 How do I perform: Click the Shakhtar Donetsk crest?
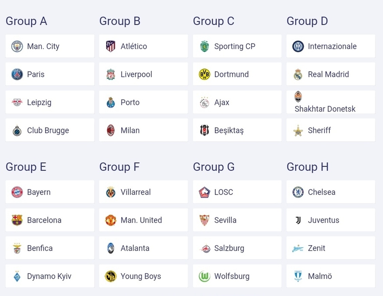[x=298, y=96]
